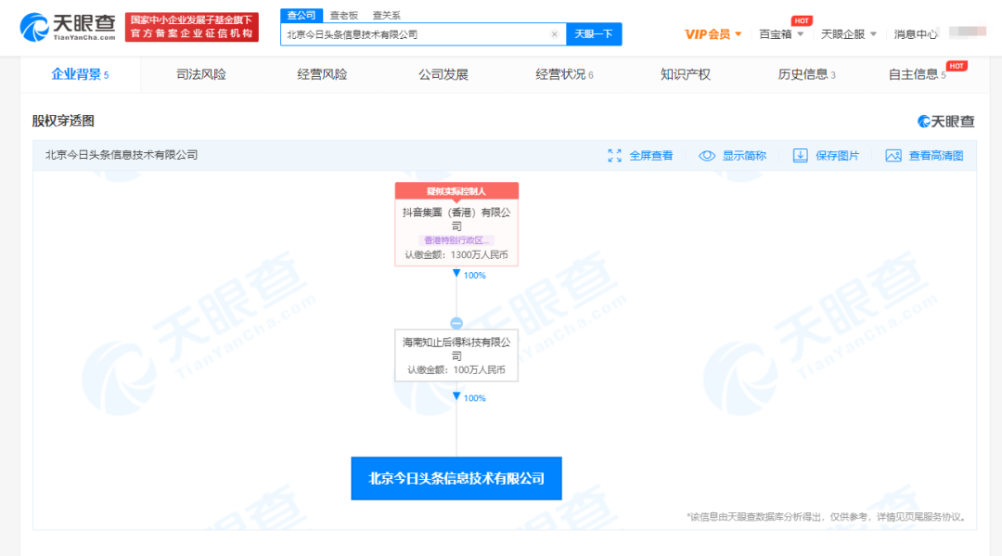Click the fullscreen 全屏查看 icon
Screen dimensions: 1002x556
click(x=614, y=155)
